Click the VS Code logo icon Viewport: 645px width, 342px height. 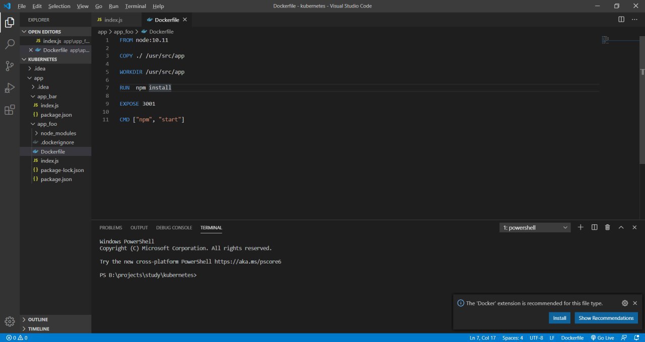pyautogui.click(x=7, y=6)
